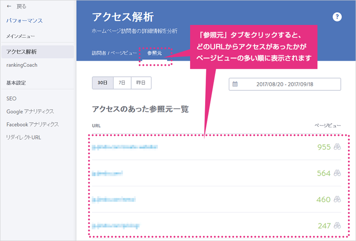Click the help question mark icon
This screenshot has height=241, width=356.
pyautogui.click(x=337, y=17)
